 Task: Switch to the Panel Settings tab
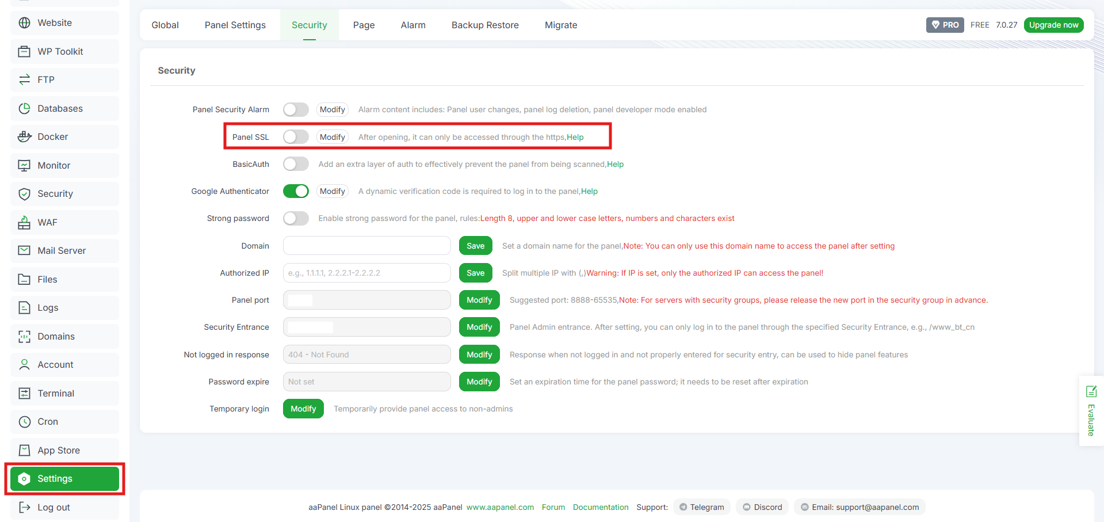tap(235, 25)
